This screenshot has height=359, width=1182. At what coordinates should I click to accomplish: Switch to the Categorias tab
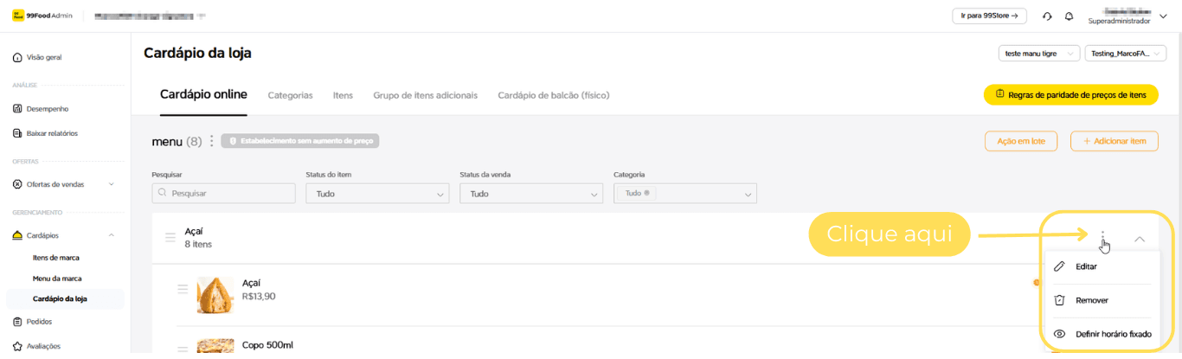pyautogui.click(x=290, y=95)
